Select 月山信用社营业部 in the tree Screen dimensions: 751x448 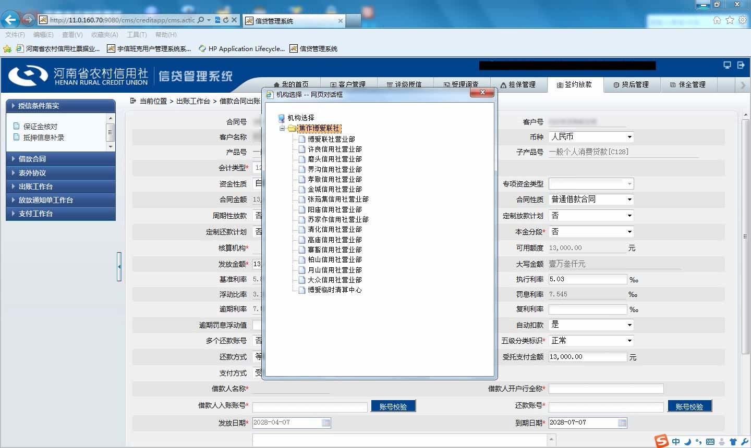click(x=334, y=270)
